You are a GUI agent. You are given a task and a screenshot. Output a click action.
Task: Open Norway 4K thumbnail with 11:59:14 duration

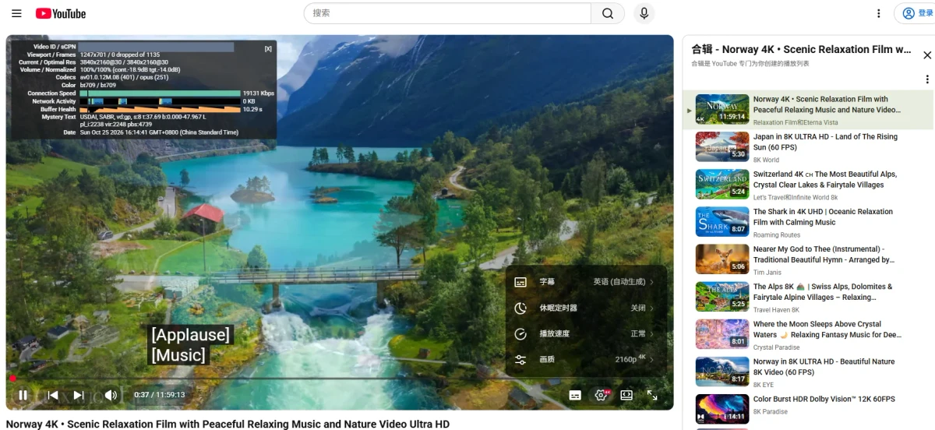point(722,109)
